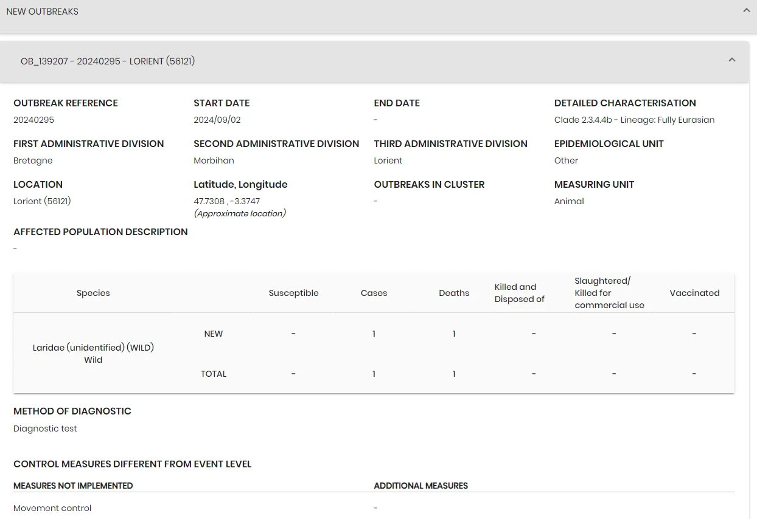Click the Diagnostic test method text
Screen dimensions: 757x519
click(x=45, y=428)
